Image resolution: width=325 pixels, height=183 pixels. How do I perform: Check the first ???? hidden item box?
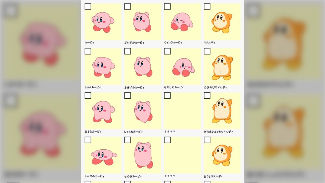(167, 95)
